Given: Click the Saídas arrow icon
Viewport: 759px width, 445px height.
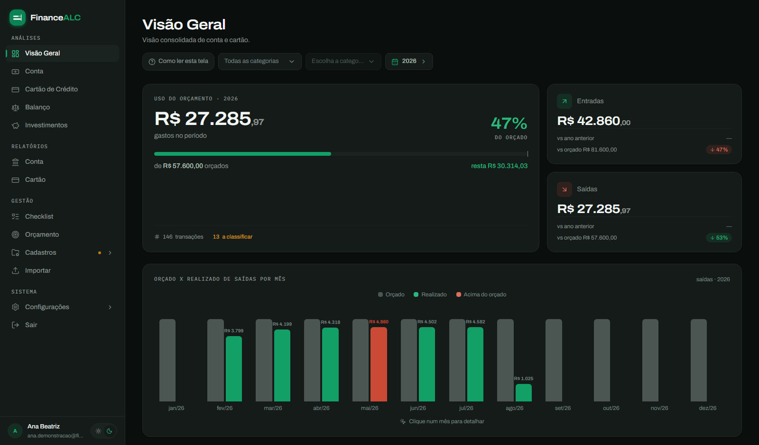Looking at the screenshot, I should click(565, 189).
